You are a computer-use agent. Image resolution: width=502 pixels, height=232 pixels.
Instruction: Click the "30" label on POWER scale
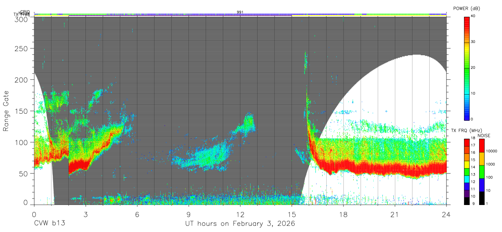473,42
